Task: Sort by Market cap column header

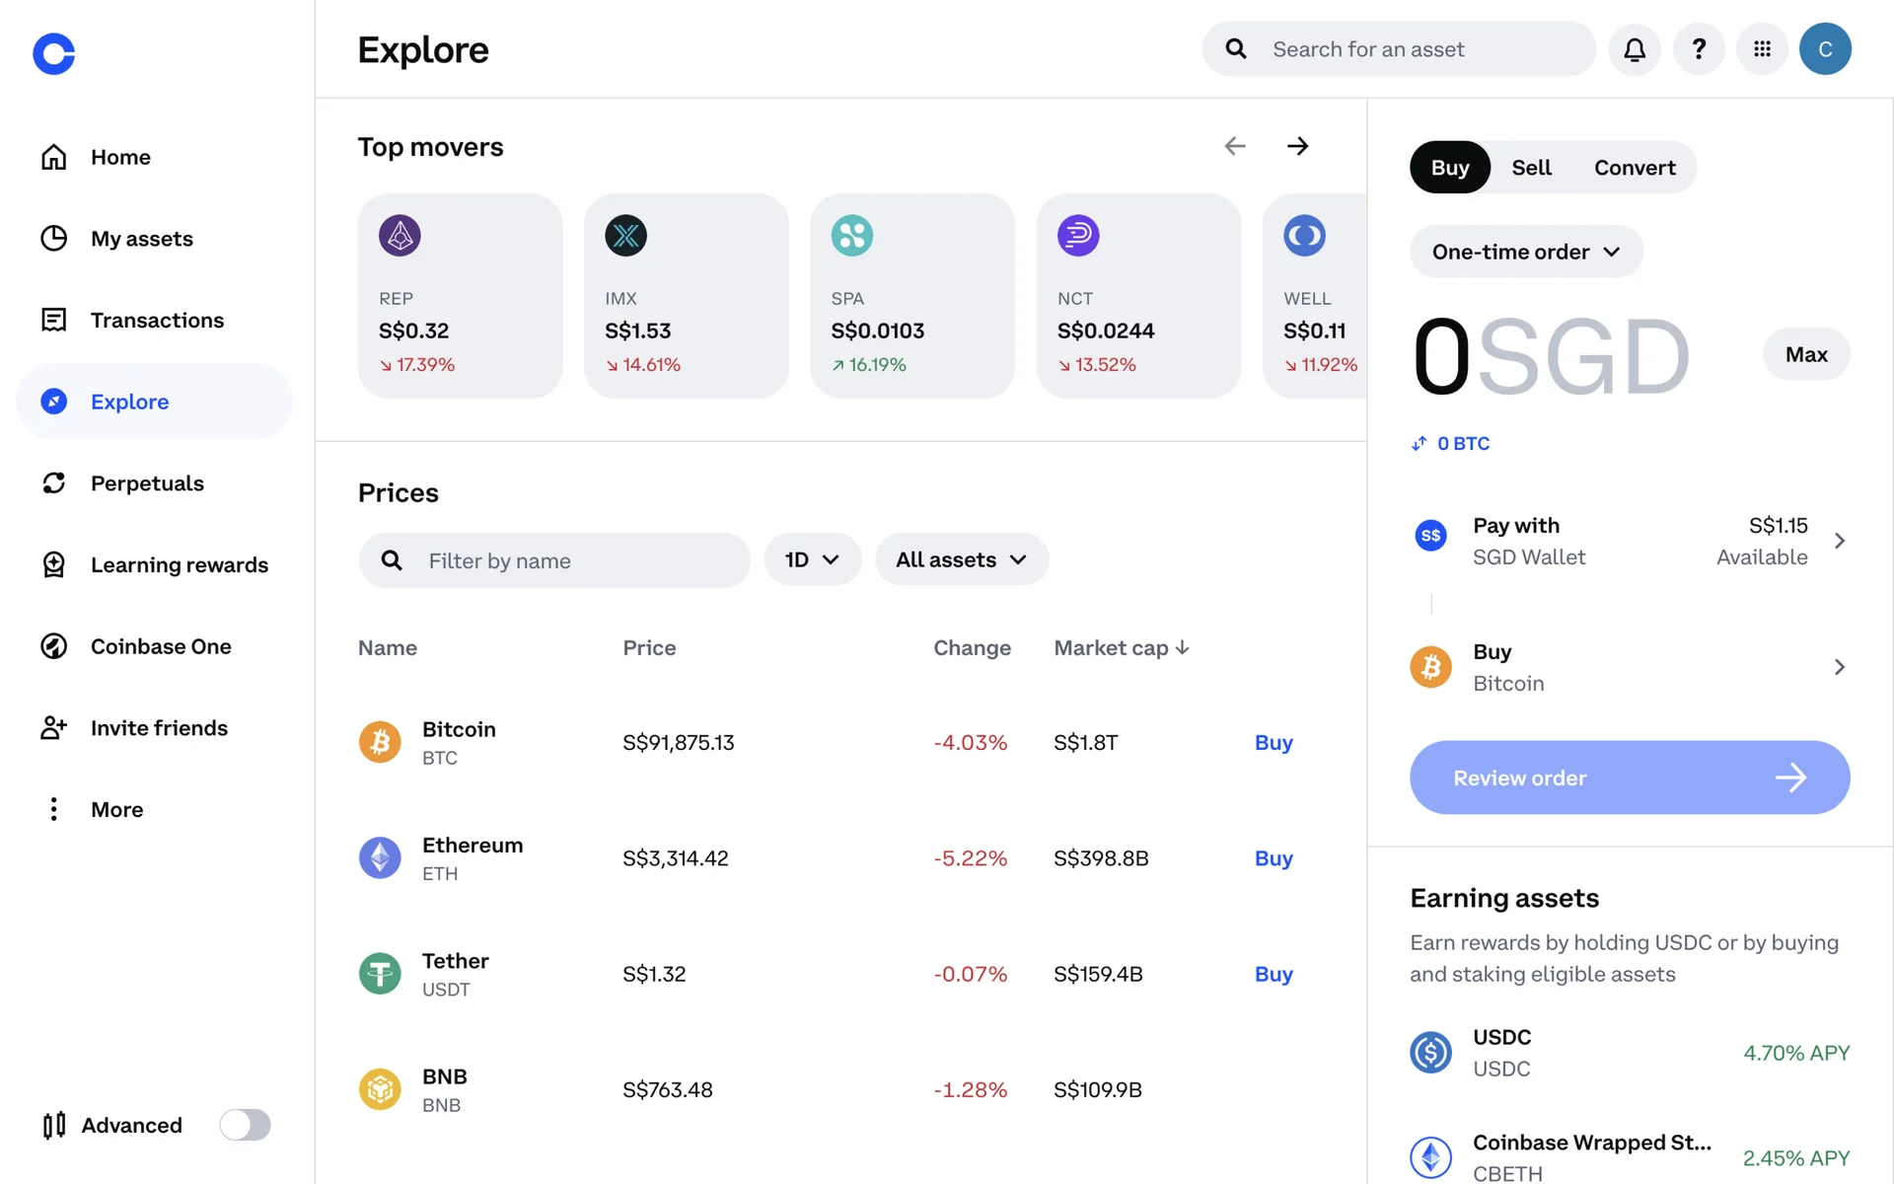Action: pyautogui.click(x=1122, y=648)
